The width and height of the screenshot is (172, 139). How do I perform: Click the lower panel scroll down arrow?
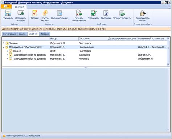[x=168, y=130]
